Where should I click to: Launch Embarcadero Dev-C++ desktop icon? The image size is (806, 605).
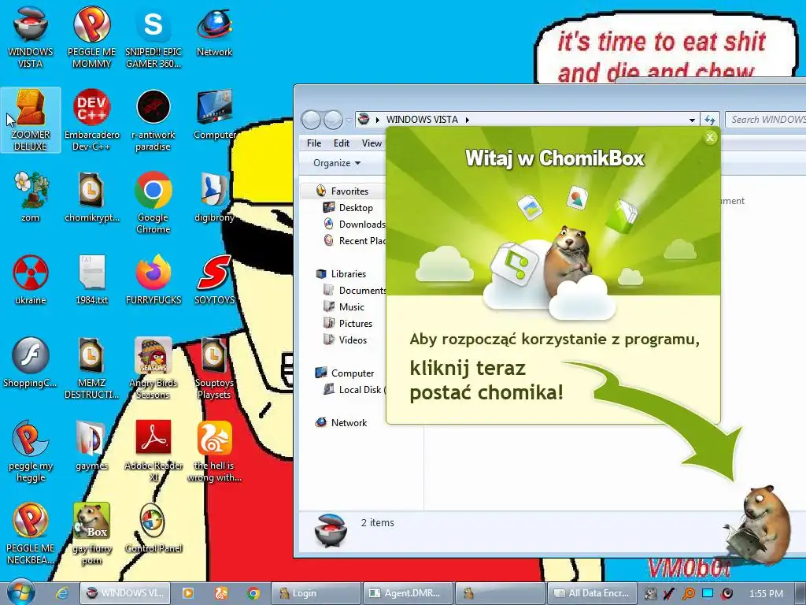91,120
